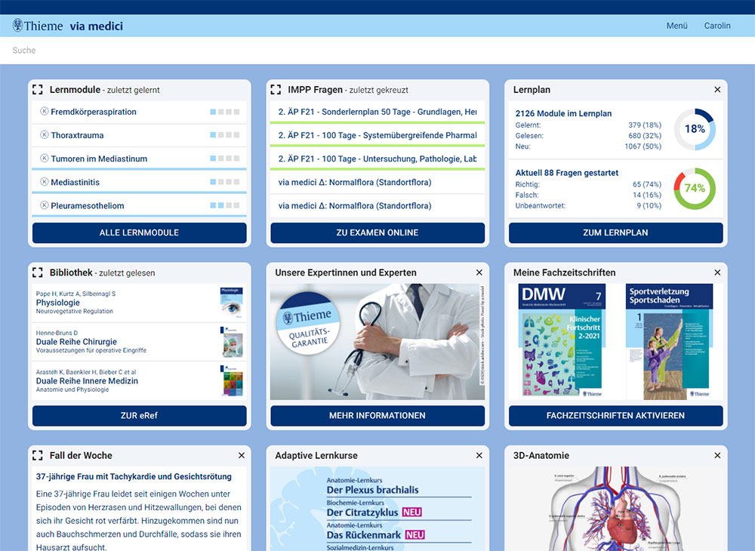Click the MEHR INFORMATIONEN button
The width and height of the screenshot is (755, 551).
coord(377,415)
